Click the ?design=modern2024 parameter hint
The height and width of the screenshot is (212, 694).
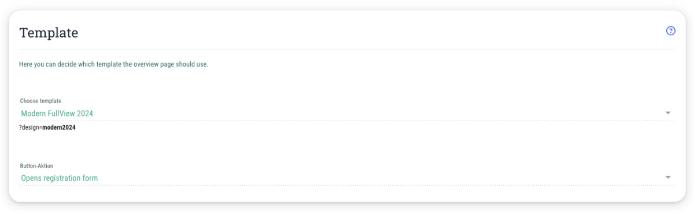click(47, 128)
